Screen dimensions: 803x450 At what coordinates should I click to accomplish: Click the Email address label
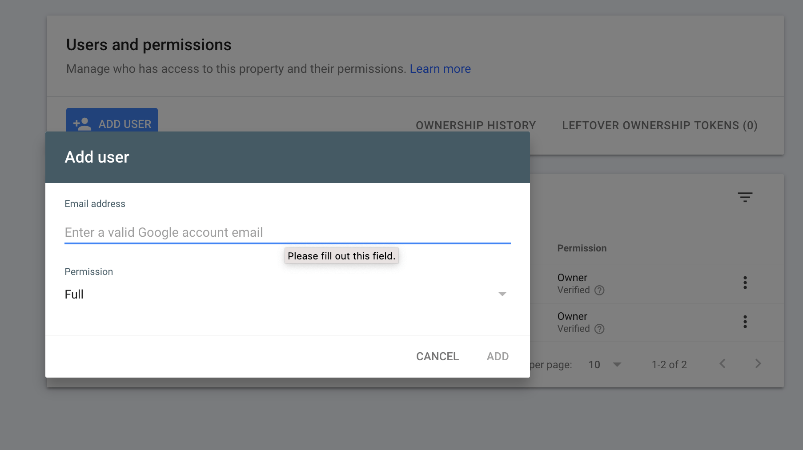(x=95, y=204)
